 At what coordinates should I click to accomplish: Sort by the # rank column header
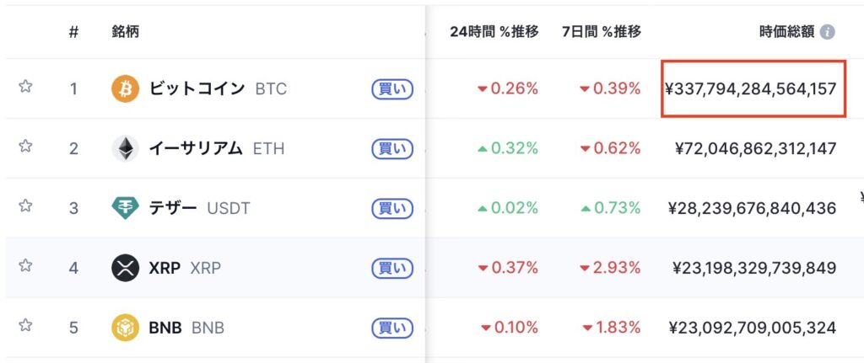(x=73, y=32)
